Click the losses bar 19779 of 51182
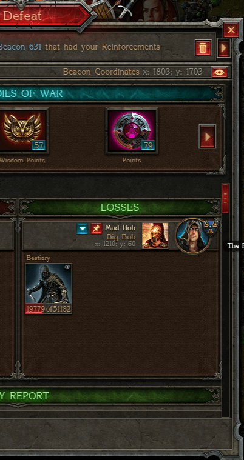Viewport: 244px width, 460px height. click(x=49, y=309)
